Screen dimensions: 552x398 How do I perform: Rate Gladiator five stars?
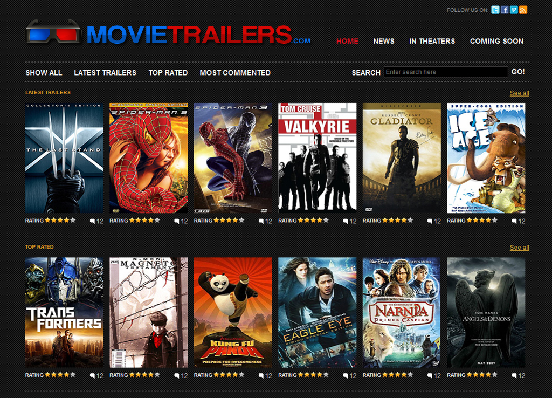pyautogui.click(x=410, y=220)
